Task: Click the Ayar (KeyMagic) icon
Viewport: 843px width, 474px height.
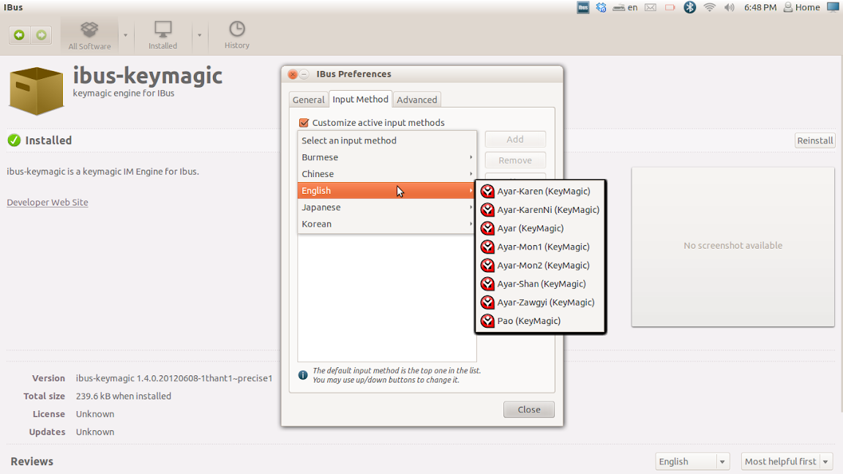Action: pyautogui.click(x=487, y=228)
